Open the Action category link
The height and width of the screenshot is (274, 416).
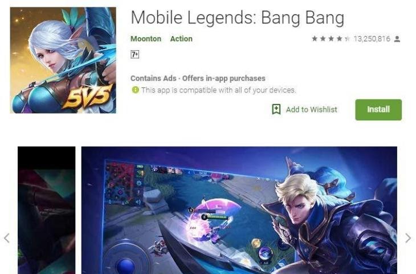(x=181, y=39)
